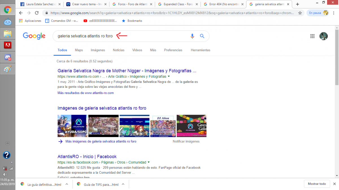
Task: Open the Comandos GM bookmark
Action: pyautogui.click(x=62, y=21)
